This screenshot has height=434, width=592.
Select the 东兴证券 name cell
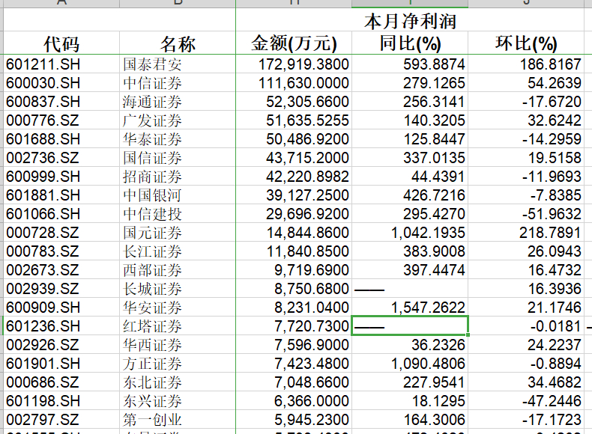(x=178, y=401)
